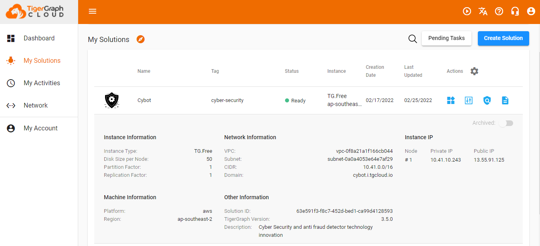Open the hamburger menu in top bar
This screenshot has width=540, height=246.
[93, 11]
